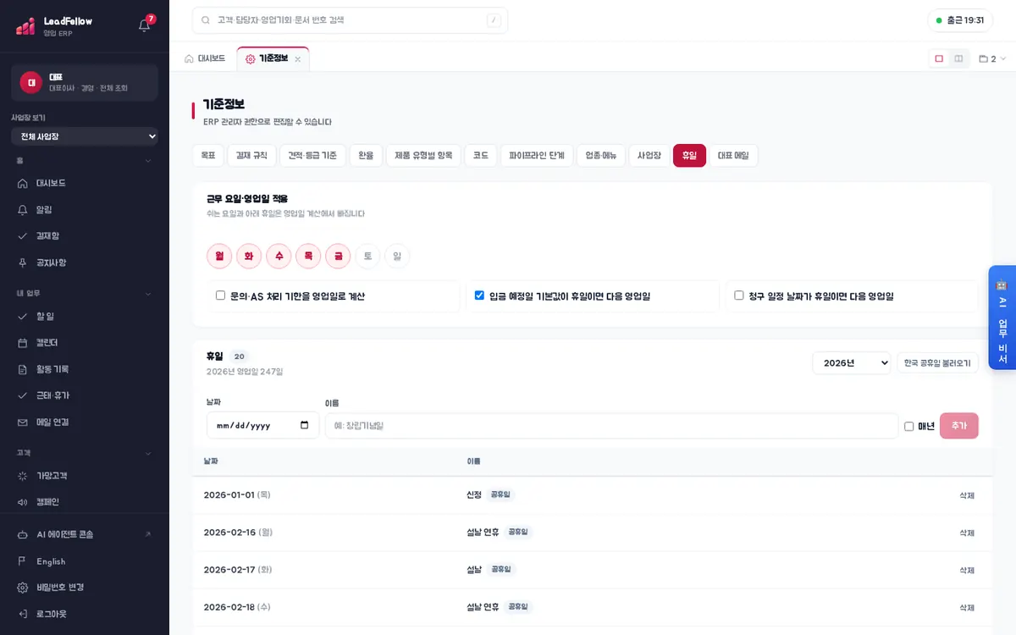
Task: Click the gear icon on 기준정보 tab
Action: 250,58
